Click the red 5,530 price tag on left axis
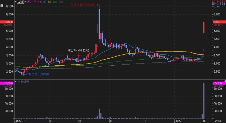This screenshot has height=123, width=226. 7,22
